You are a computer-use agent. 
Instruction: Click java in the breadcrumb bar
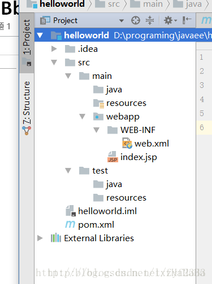193,4
